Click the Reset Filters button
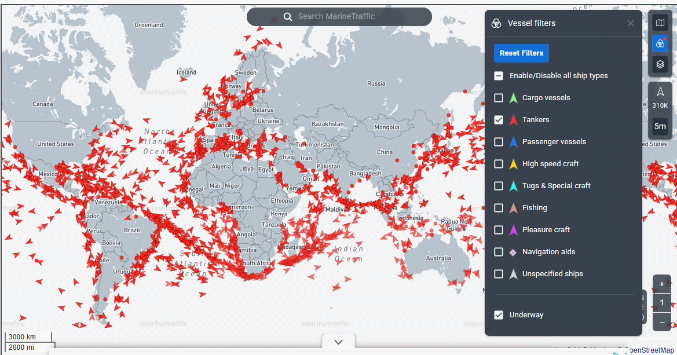Screen dimensions: 677x355 click(521, 53)
